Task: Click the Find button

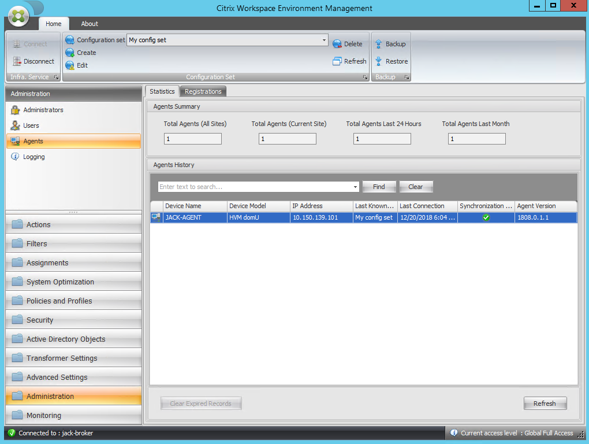Action: point(379,187)
